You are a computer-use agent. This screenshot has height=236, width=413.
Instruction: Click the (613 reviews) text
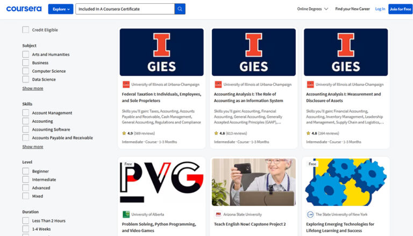(237, 133)
